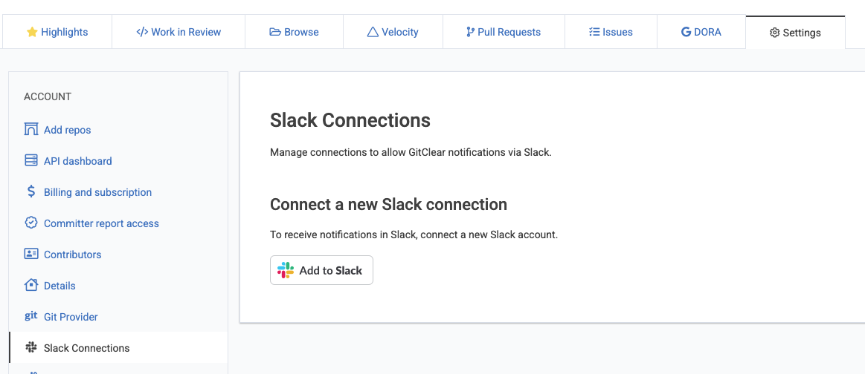Open the Git Provider settings page
Viewport: 865px width, 374px height.
(x=71, y=317)
